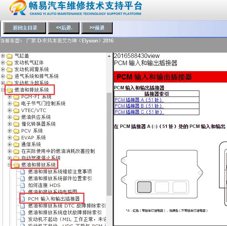Open the PCM 插接器 C（51 针）link
This screenshot has width=227, height=226.
pyautogui.click(x=139, y=112)
